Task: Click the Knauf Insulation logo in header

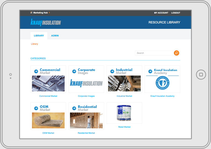Action: tap(46, 23)
